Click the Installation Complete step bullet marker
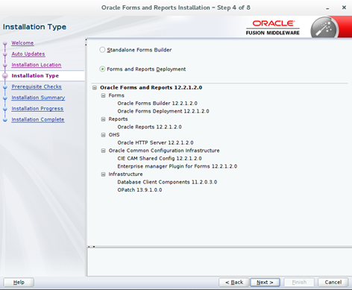352x290 pixels. pyautogui.click(x=5, y=120)
